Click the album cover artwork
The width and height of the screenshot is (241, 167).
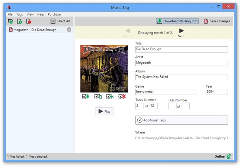pos(104,69)
